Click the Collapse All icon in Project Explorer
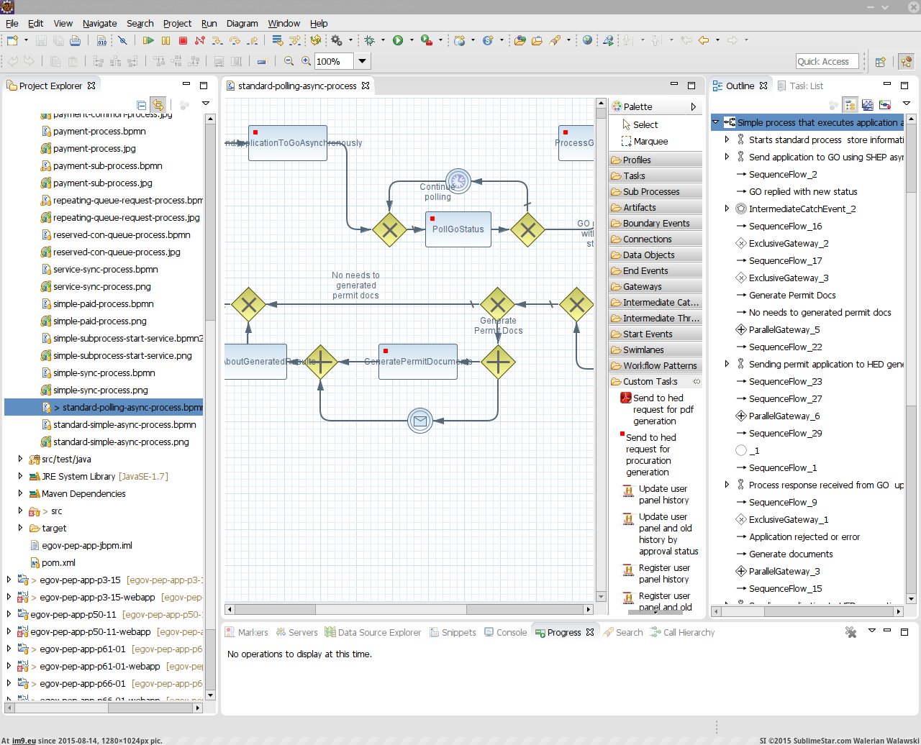This screenshot has height=745, width=921. (142, 105)
